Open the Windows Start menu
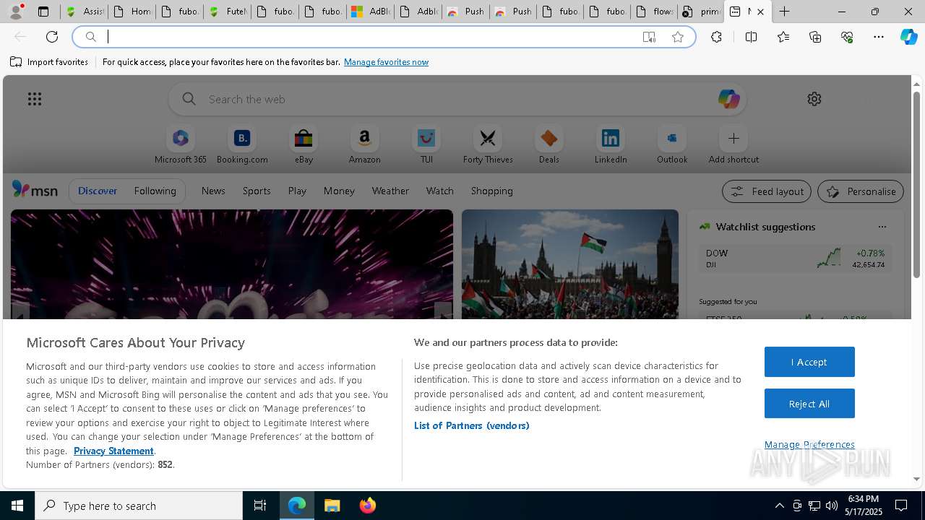Screen dimensions: 925x520 (17, 506)
